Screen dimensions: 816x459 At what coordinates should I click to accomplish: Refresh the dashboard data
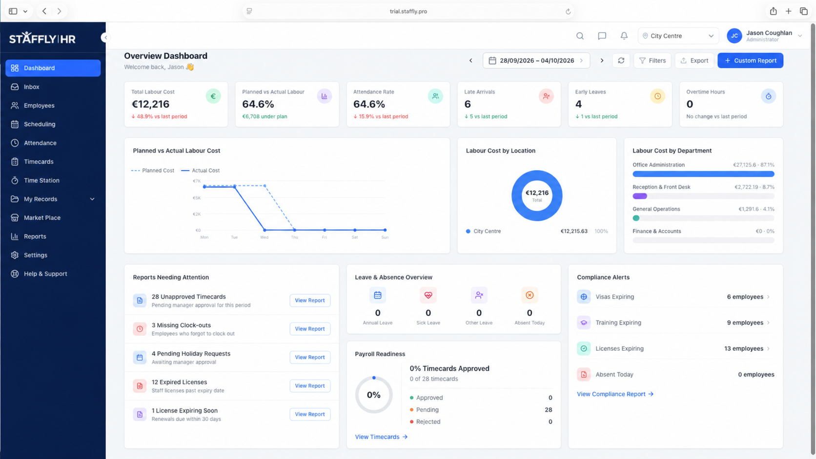(x=621, y=60)
